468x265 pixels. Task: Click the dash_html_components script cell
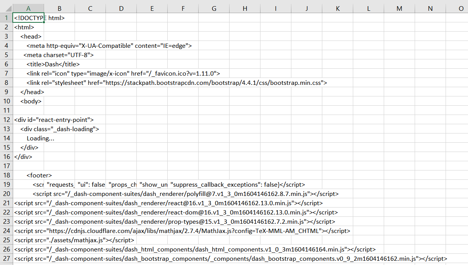(x=29, y=249)
